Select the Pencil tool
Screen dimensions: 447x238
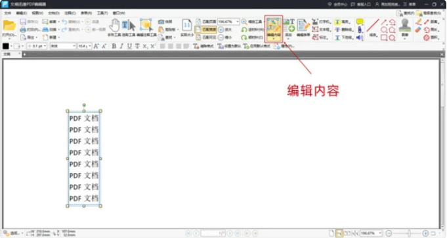coord(418,22)
